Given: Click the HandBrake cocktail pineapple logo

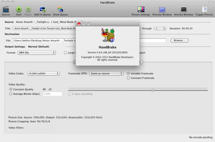Looking at the screenshot, I should (x=108, y=35).
